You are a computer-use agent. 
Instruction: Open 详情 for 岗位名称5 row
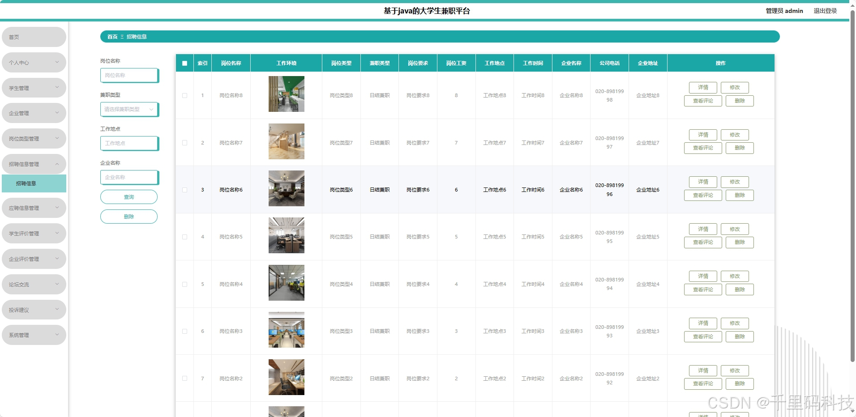click(x=703, y=229)
